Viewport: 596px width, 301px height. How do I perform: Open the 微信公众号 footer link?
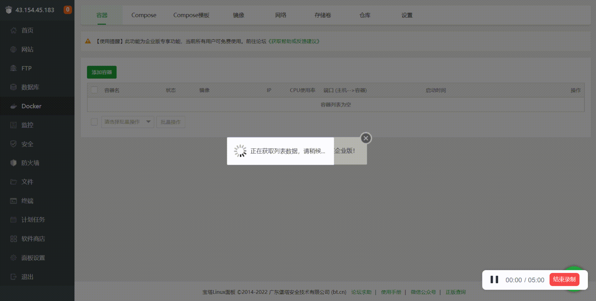point(423,292)
